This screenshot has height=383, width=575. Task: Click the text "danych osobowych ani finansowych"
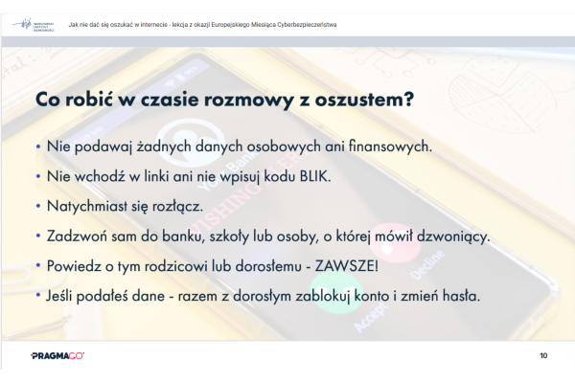coord(326,147)
